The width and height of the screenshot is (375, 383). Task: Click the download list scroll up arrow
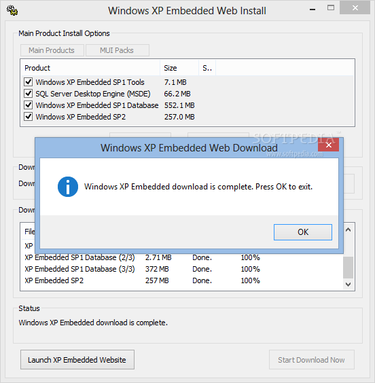click(348, 230)
